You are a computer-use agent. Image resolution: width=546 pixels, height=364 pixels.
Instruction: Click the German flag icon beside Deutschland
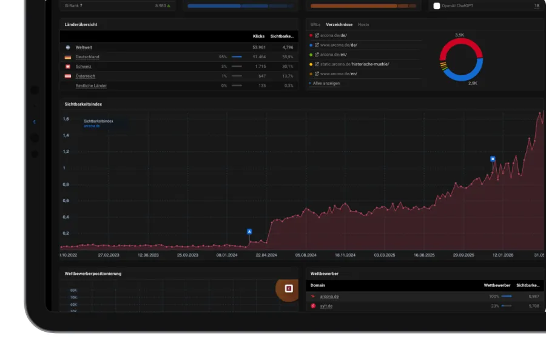pyautogui.click(x=68, y=57)
